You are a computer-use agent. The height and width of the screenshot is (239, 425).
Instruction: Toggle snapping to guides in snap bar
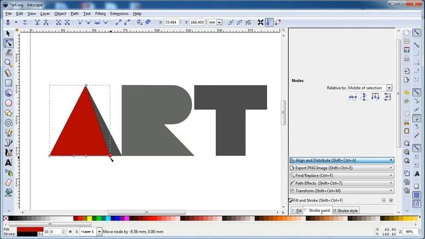coord(416,203)
